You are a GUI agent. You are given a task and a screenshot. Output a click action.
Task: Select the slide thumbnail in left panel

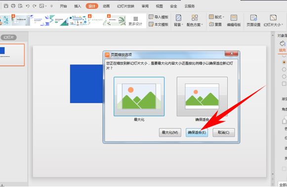[12, 55]
